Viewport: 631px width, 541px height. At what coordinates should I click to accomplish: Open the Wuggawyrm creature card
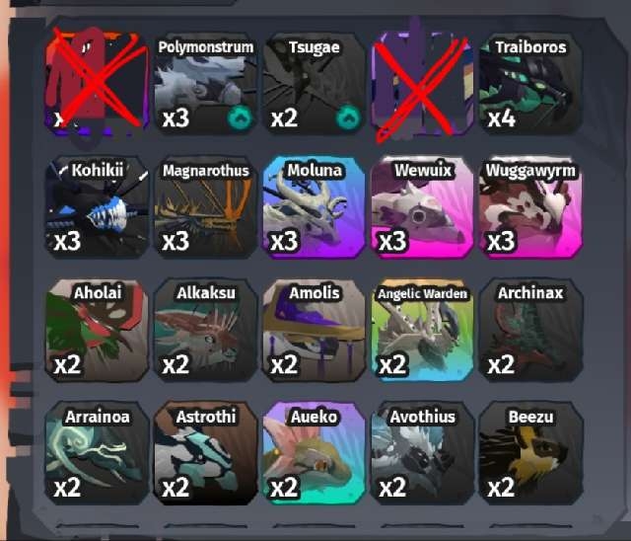click(x=530, y=207)
